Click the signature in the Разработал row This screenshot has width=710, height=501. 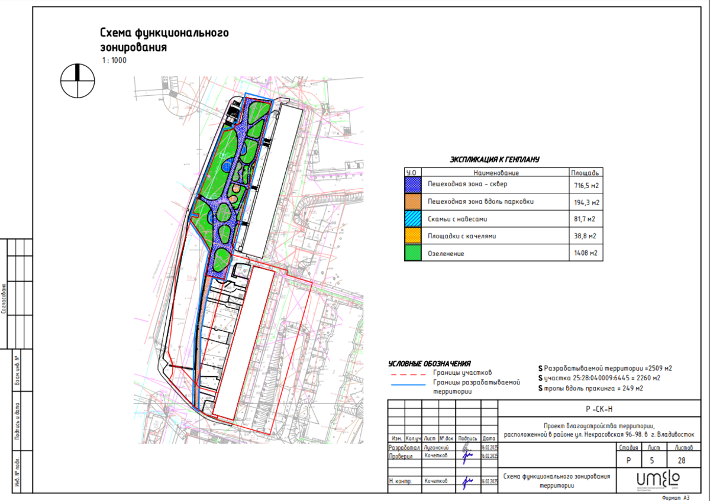(467, 448)
